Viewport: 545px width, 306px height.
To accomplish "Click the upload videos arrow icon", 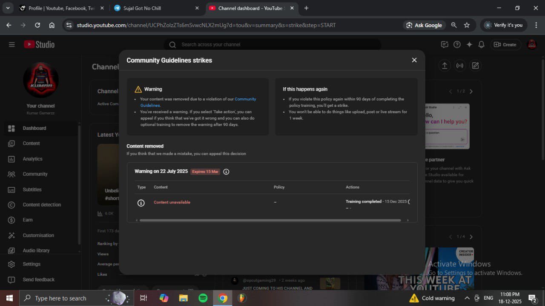I will tap(444, 66).
